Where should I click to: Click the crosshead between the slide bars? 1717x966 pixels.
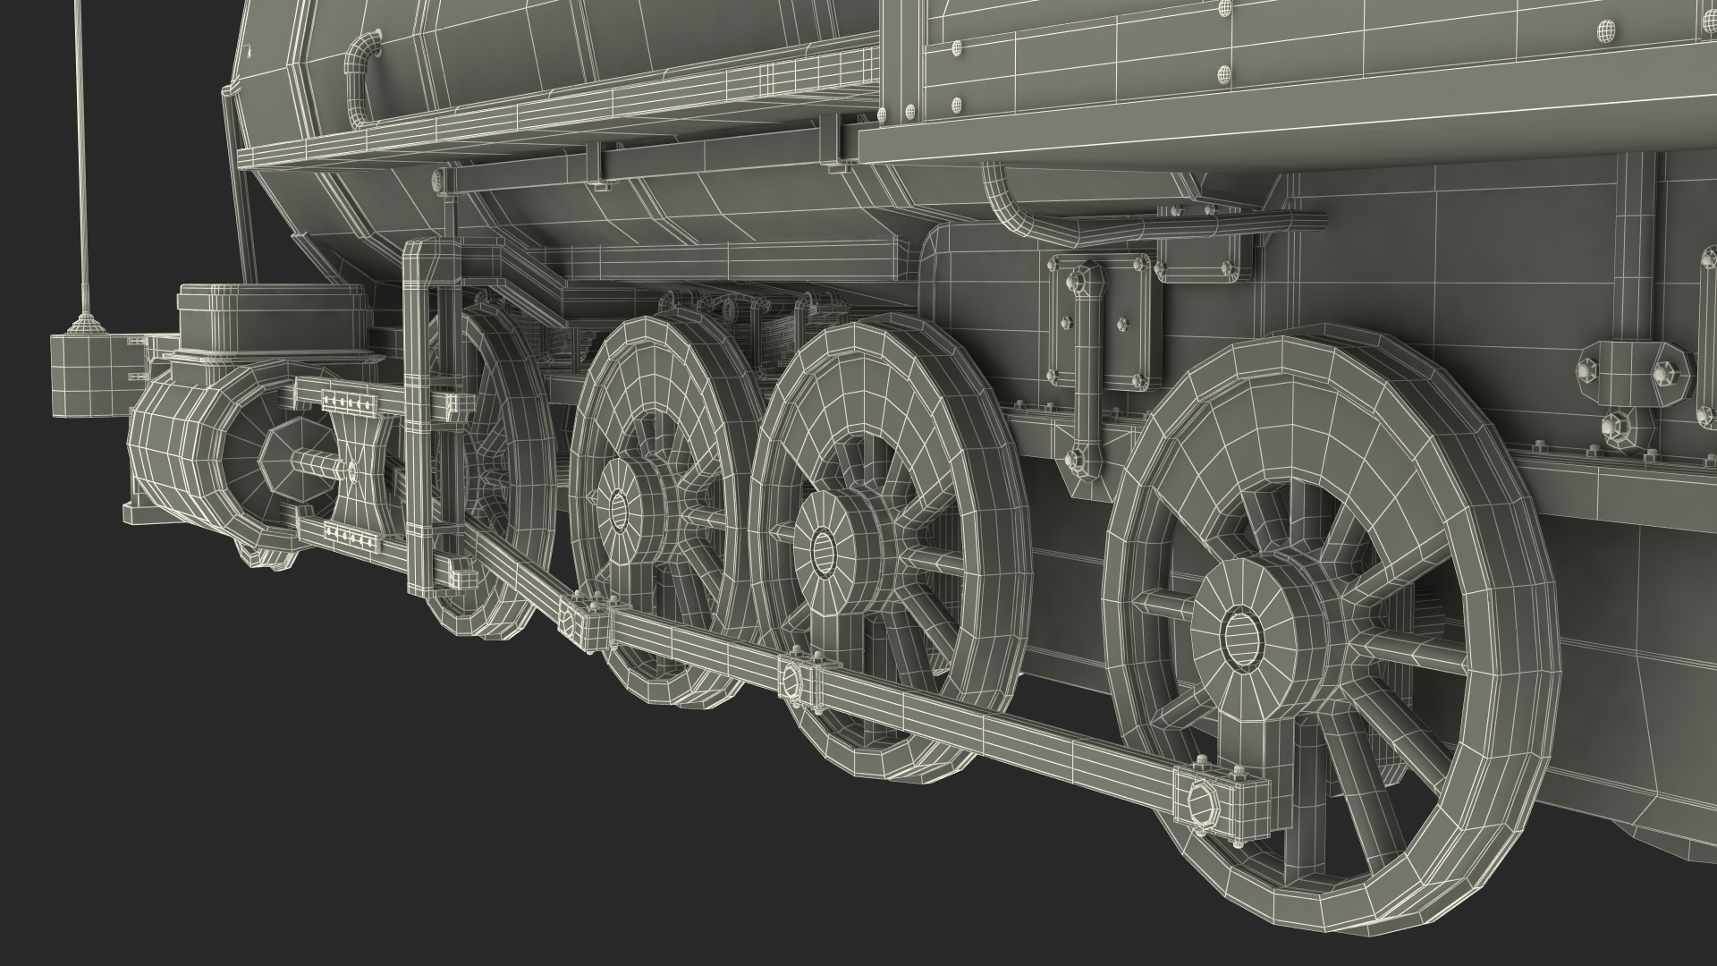(362, 470)
